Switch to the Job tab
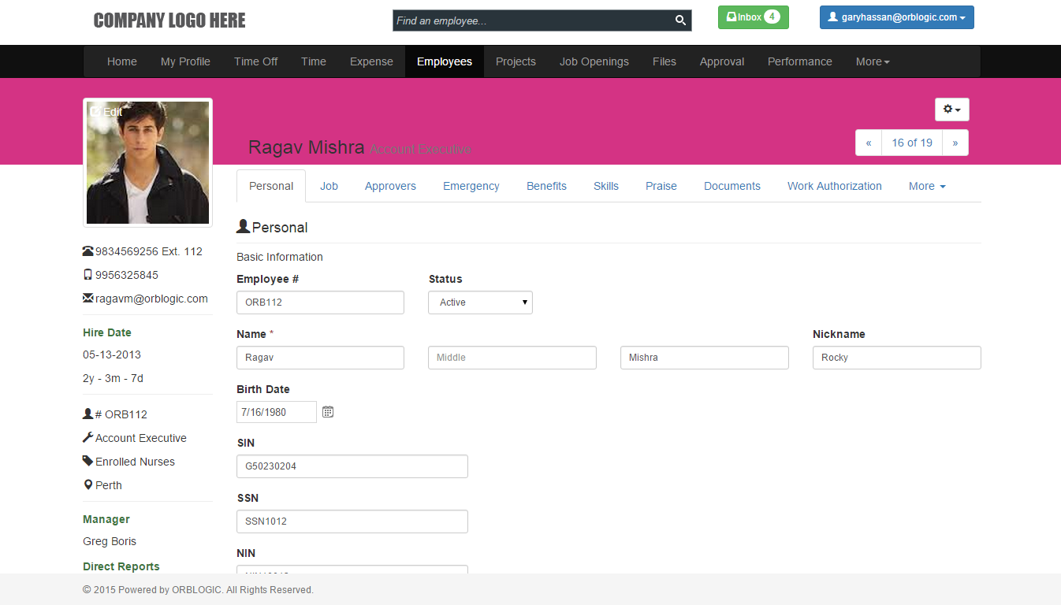Screen dimensions: 1061x605 [329, 186]
